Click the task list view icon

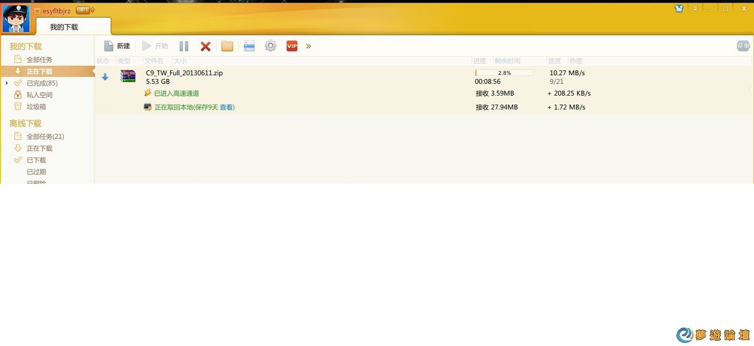tap(249, 46)
